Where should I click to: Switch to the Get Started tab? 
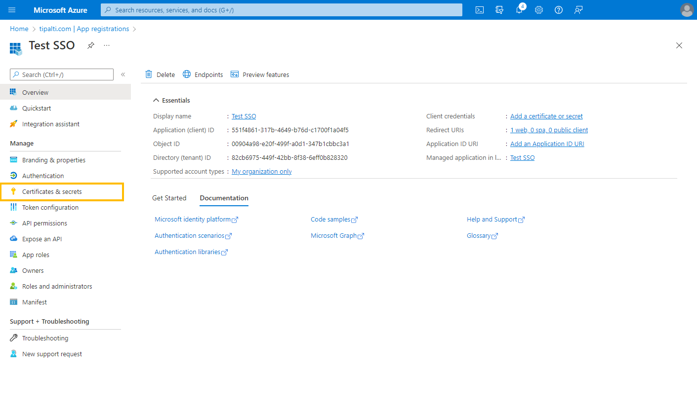click(169, 198)
